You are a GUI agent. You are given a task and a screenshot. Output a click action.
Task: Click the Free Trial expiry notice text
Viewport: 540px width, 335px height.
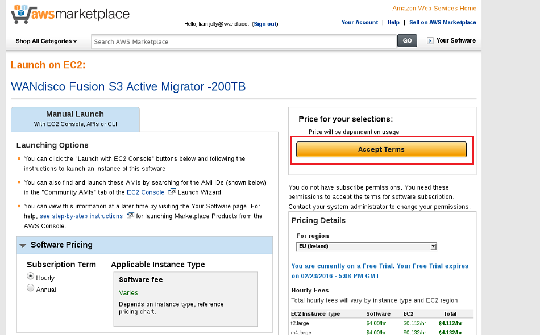tap(380, 271)
